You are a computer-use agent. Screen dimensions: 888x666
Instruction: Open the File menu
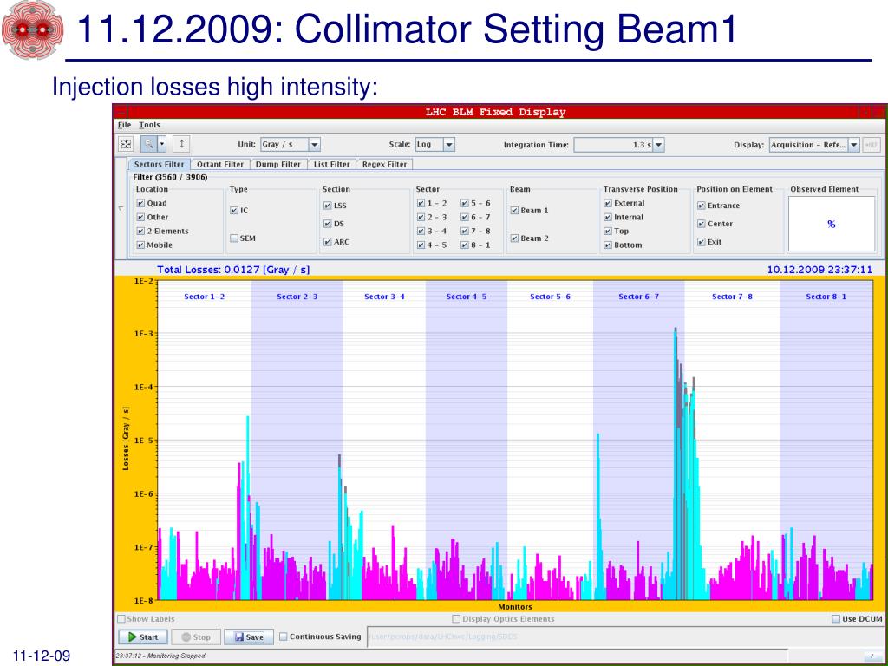click(x=124, y=125)
